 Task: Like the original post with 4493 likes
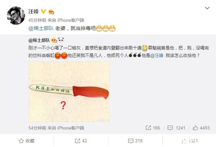(x=201, y=128)
